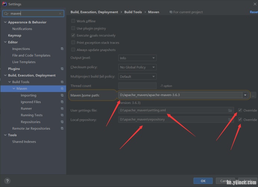The image size is (258, 187).
Task: Click the project-level icon on the Maven row
Action: pos(62,89)
